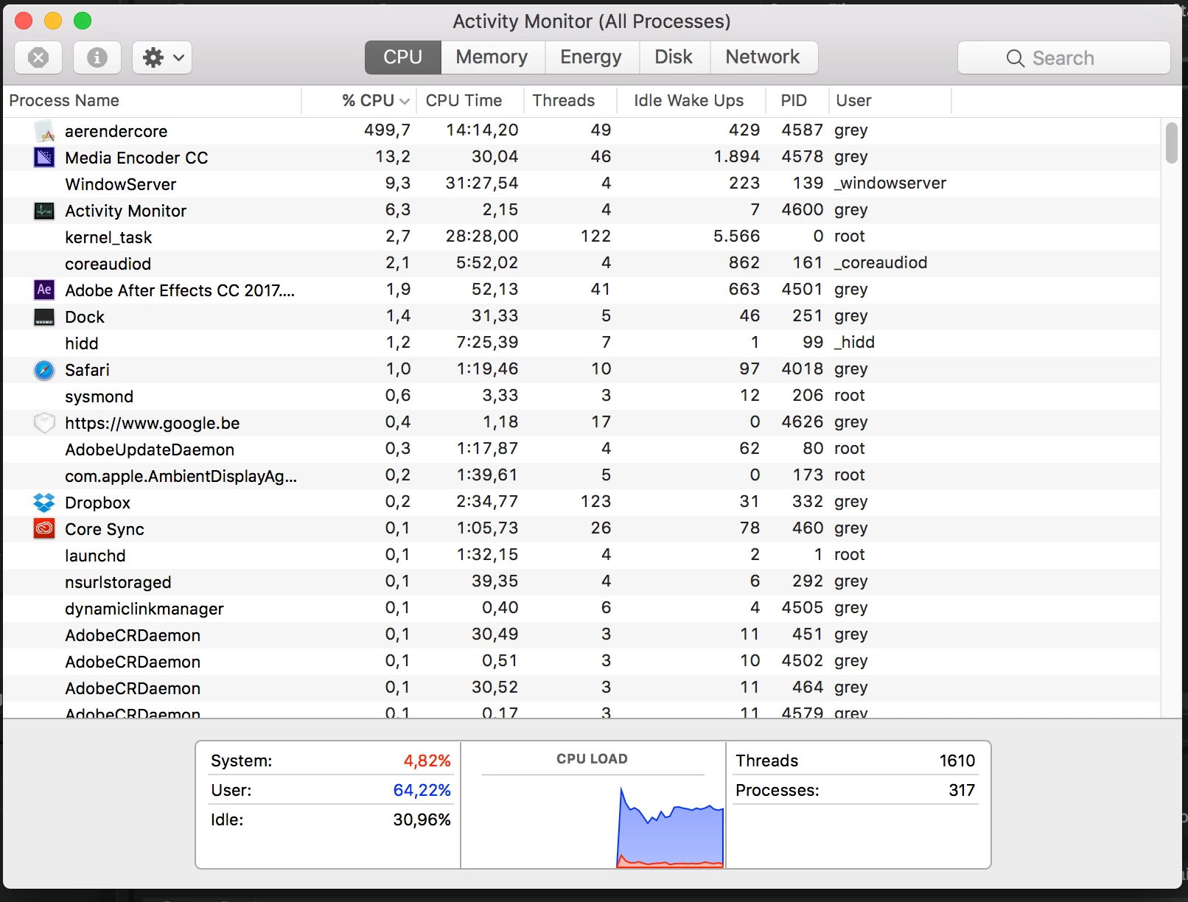This screenshot has height=902, width=1188.
Task: Toggle the % CPU sort order
Action: (x=360, y=100)
